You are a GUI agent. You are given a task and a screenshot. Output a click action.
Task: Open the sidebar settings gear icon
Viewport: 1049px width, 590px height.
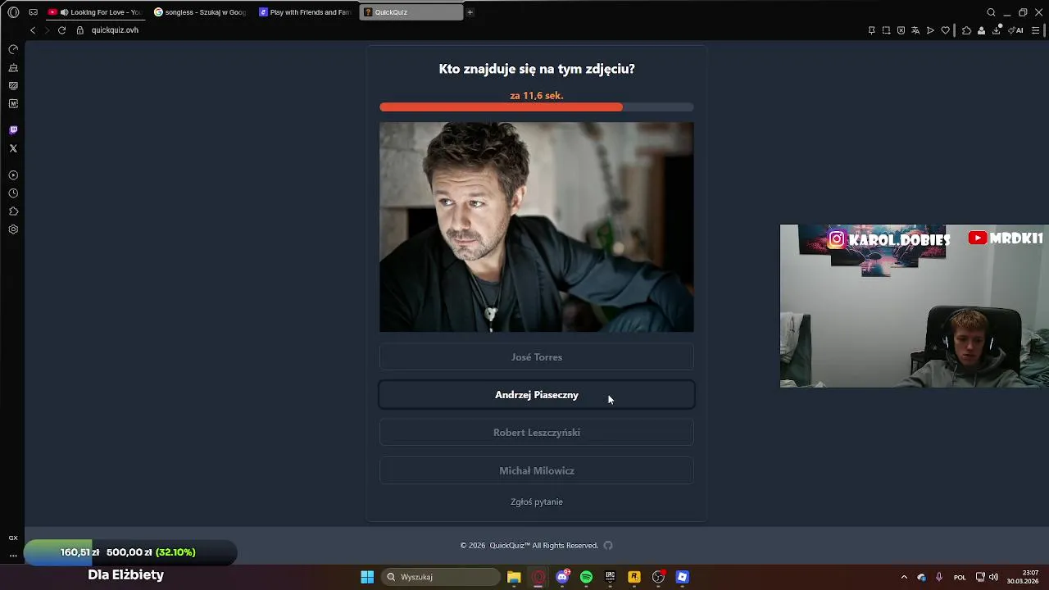coord(13,229)
